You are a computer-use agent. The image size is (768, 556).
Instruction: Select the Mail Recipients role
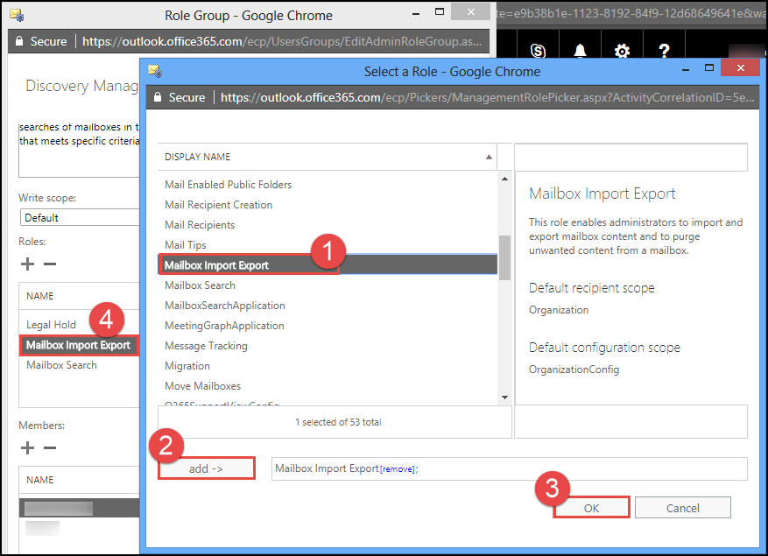(x=328, y=225)
